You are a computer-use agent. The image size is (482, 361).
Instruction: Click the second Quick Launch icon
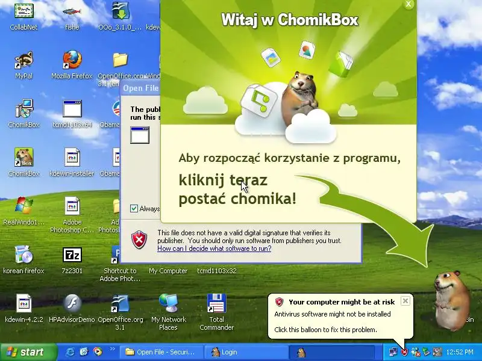84,352
